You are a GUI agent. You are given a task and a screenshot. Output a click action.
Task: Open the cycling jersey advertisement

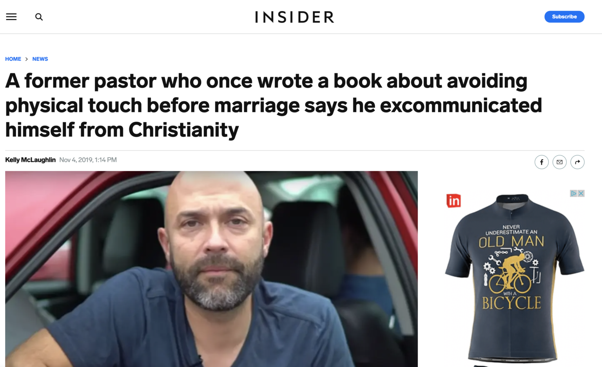514,278
